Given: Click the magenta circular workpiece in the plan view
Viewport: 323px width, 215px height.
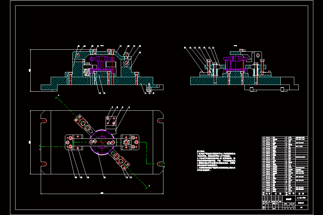Looking at the screenshot, I should pyautogui.click(x=102, y=142).
